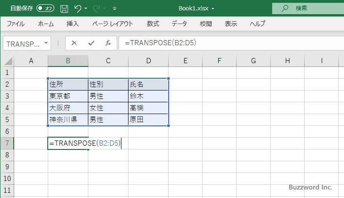Open the Undo history dropdown arrow
Image resolution: width=344 pixels, height=198 pixels.
point(86,8)
